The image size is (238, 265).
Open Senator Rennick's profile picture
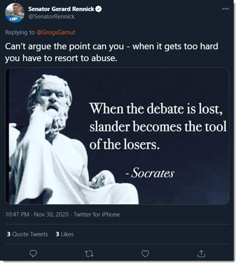15,13
